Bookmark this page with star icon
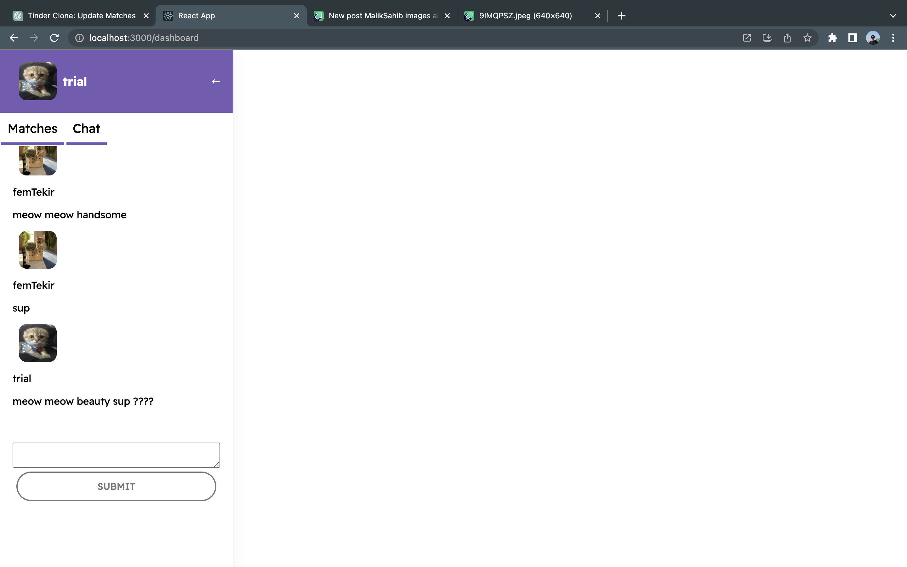The width and height of the screenshot is (907, 567). pyautogui.click(x=807, y=38)
